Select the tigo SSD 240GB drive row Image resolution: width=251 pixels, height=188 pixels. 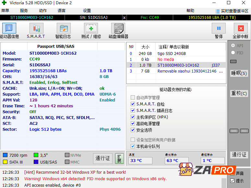tap(172, 54)
